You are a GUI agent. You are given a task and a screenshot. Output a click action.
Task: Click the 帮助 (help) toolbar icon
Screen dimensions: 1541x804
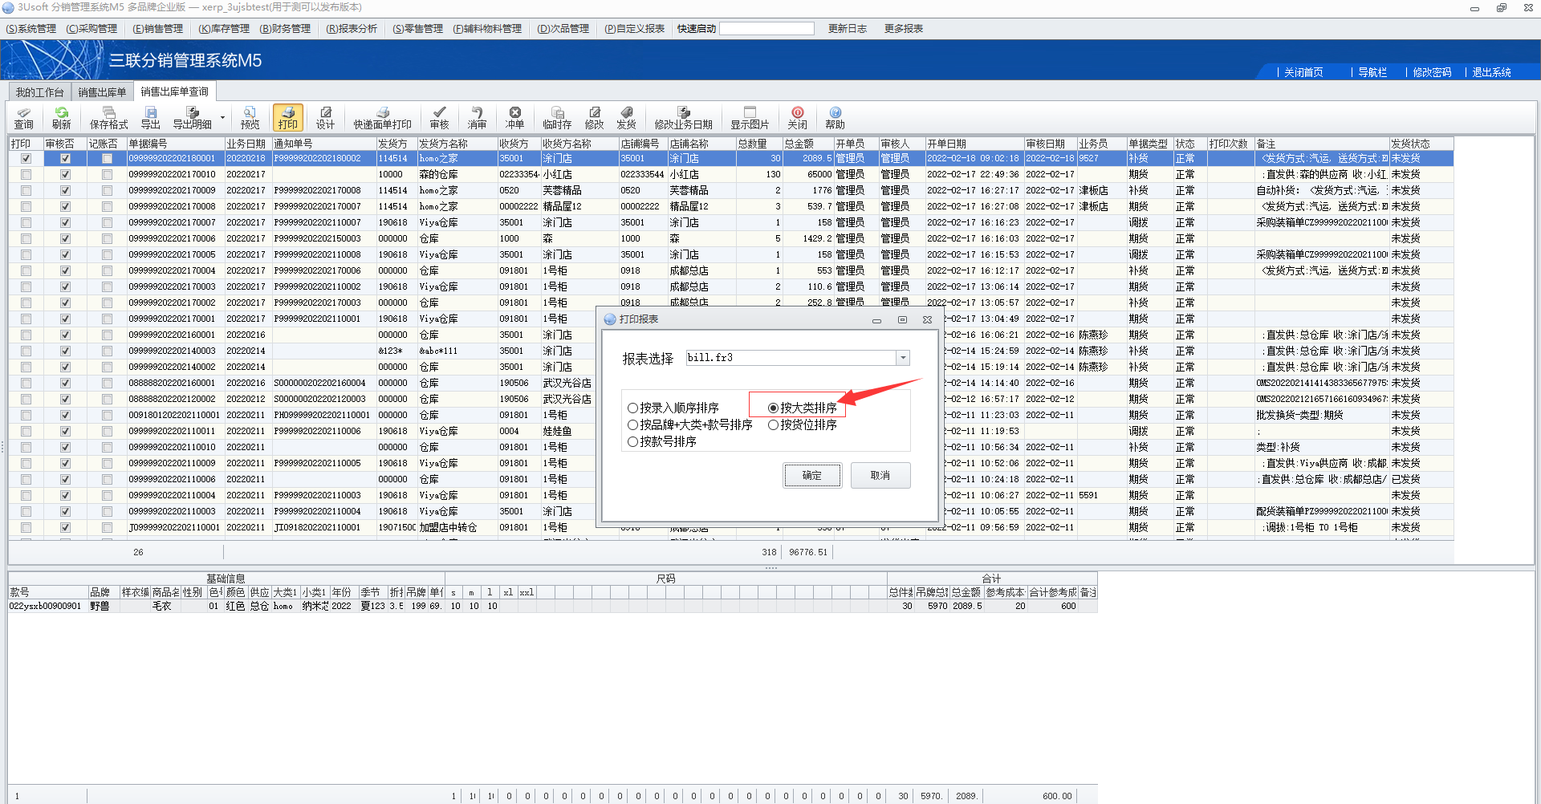coord(835,117)
